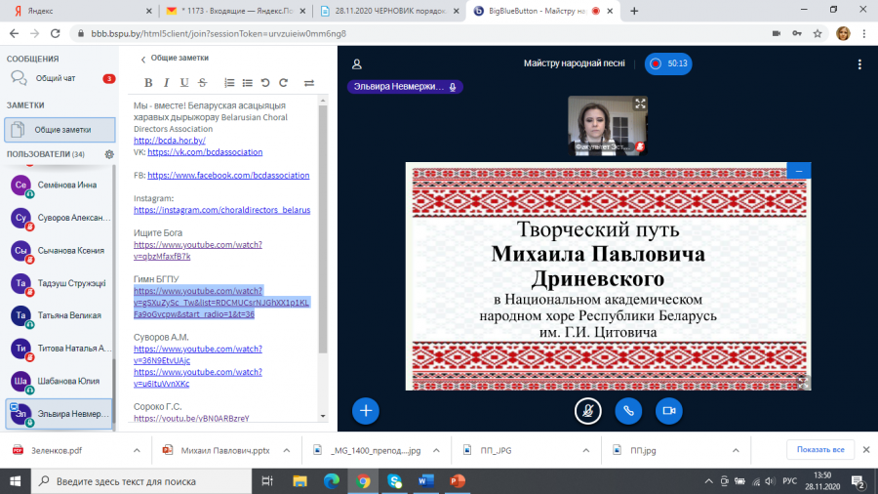878x494 pixels.
Task: Apply italic formatting in notes toolbar
Action: pyautogui.click(x=166, y=83)
